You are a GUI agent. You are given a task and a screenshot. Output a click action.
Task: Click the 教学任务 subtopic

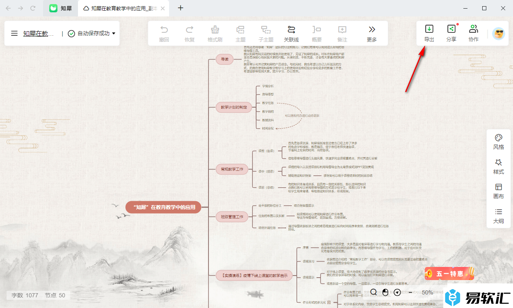point(268,103)
